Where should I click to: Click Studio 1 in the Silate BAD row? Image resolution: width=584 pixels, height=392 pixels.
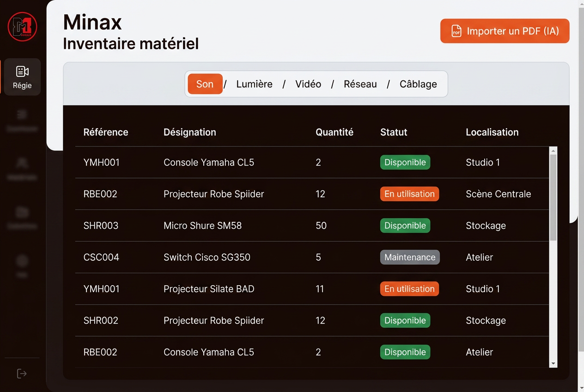(483, 289)
